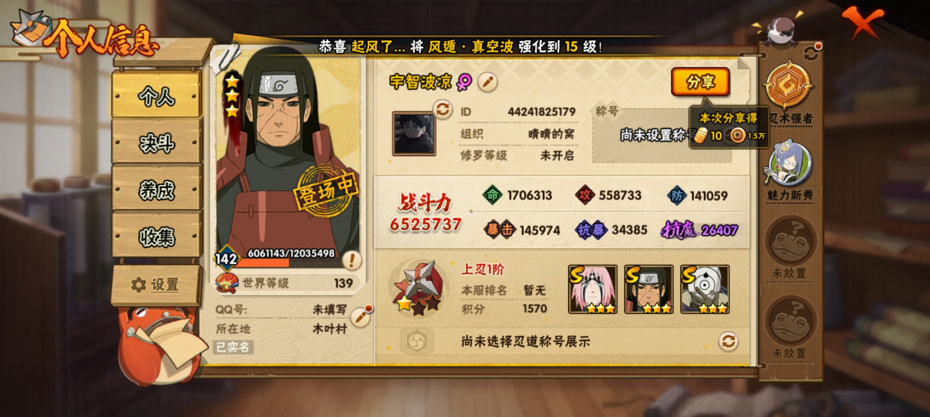Open 设置 settings

click(x=156, y=285)
